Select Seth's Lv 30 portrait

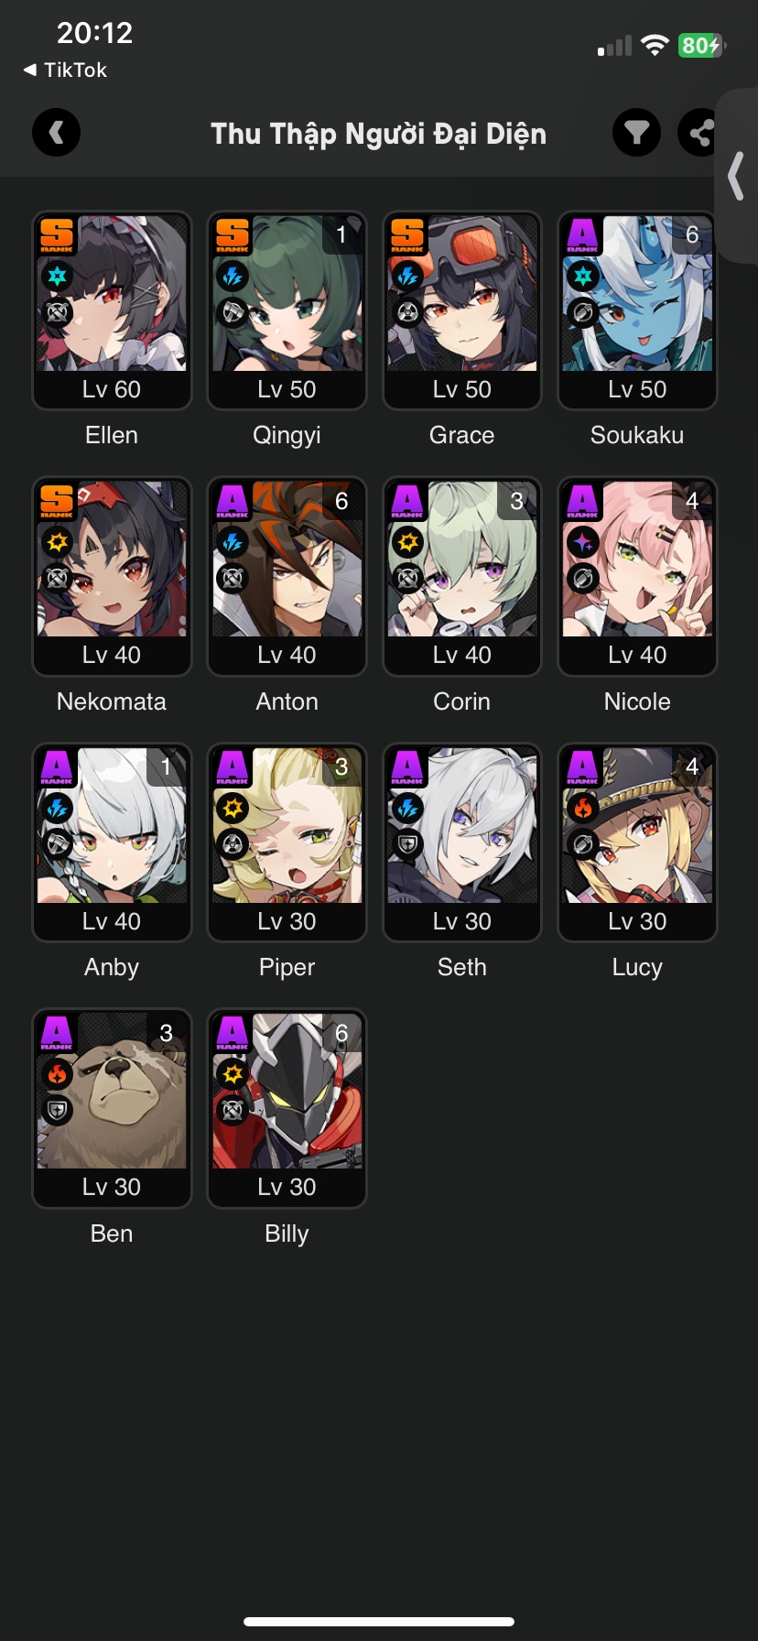pyautogui.click(x=462, y=842)
